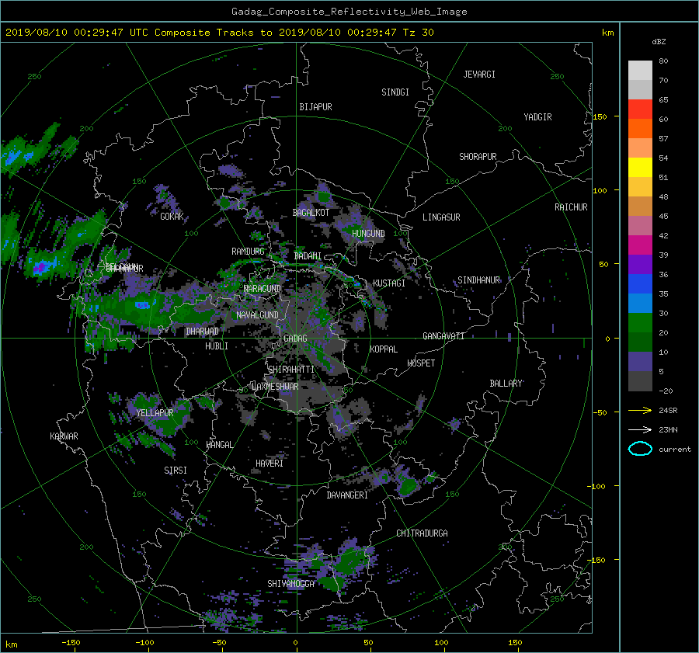Click the KARWAR city label
Viewport: 699px width, 653px height.
point(64,436)
